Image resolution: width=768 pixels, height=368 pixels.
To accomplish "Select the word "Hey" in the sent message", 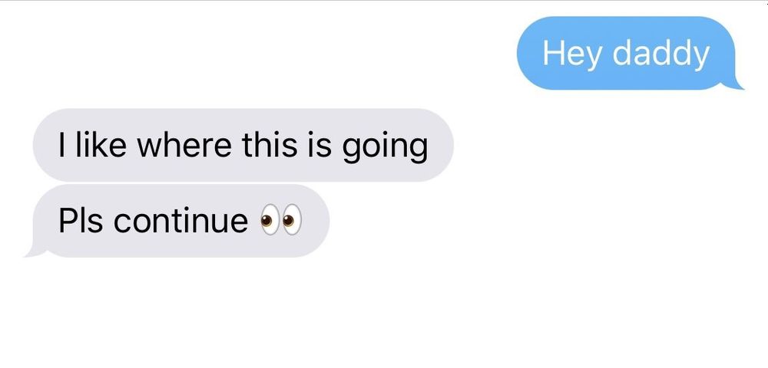I will [x=573, y=53].
